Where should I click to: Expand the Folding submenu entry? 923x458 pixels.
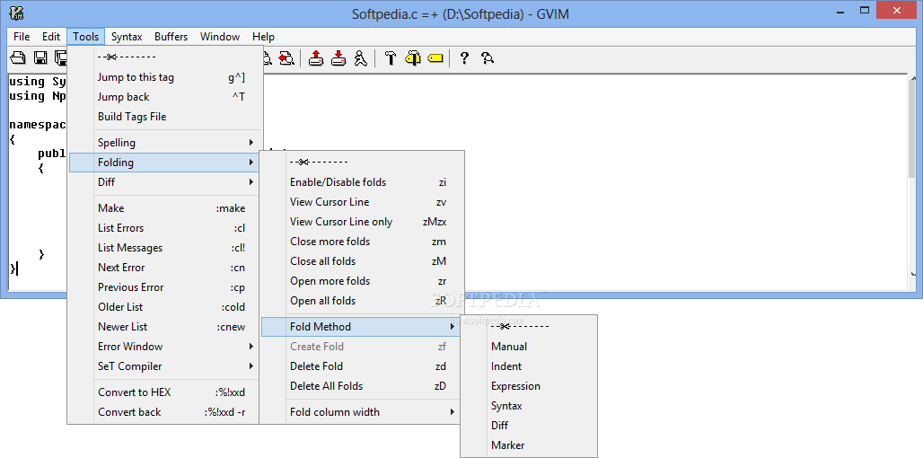(165, 163)
